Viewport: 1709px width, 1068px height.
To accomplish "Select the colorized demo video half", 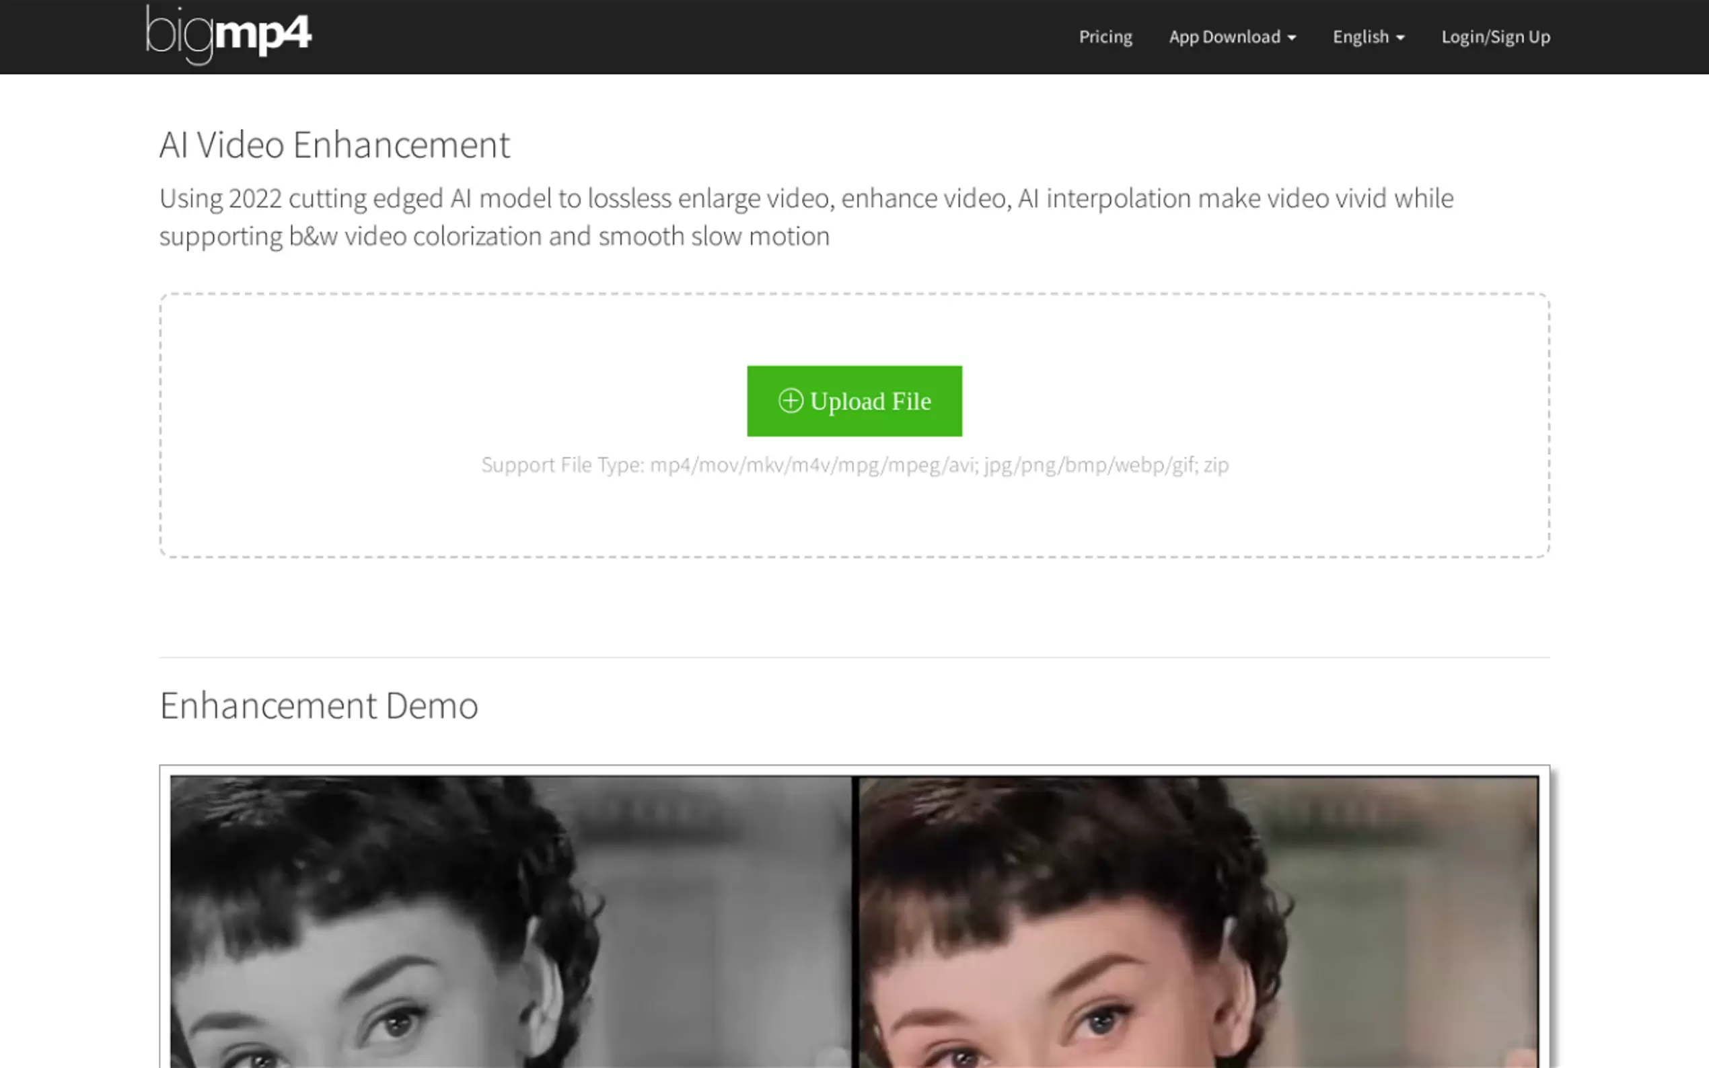I will pos(1198,918).
